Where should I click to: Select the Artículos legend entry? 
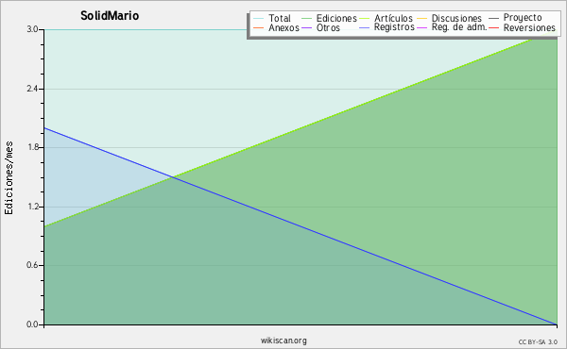386,18
